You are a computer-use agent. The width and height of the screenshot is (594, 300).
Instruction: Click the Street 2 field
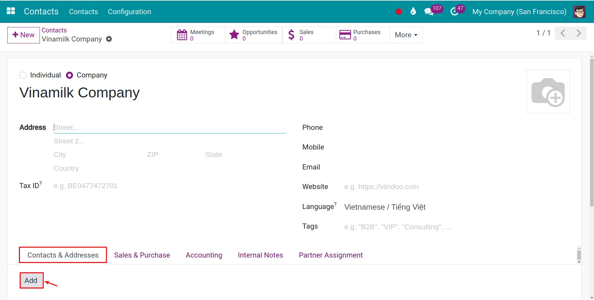point(170,141)
